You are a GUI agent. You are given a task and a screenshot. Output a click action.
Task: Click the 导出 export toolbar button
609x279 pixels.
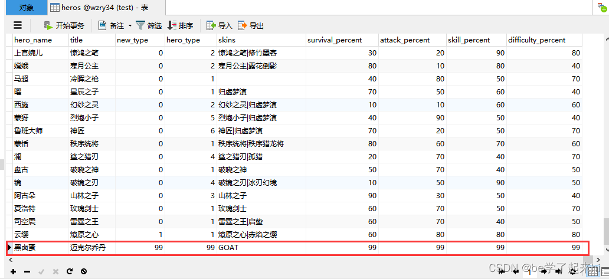click(x=251, y=25)
